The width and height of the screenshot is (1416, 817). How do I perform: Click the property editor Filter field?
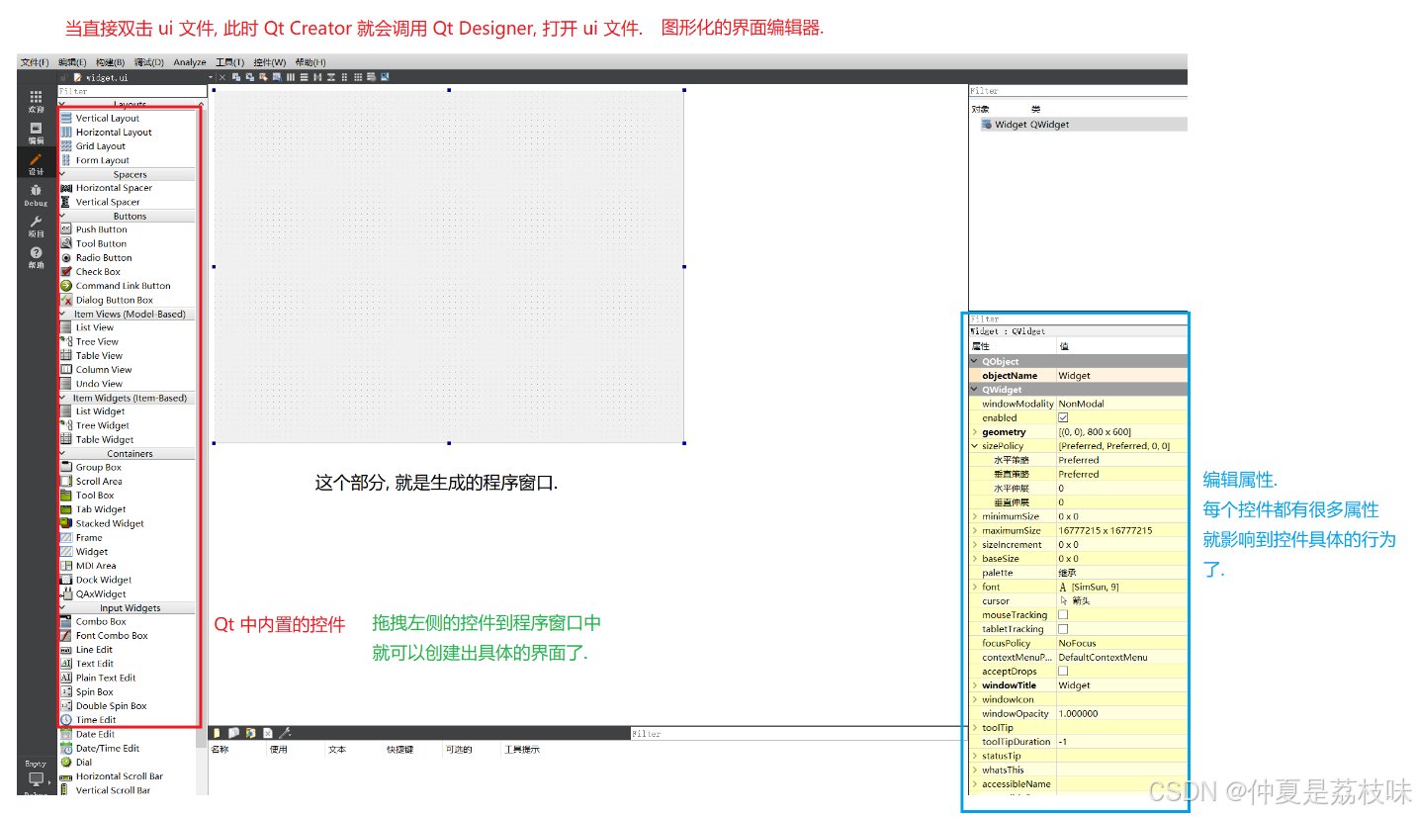click(x=1078, y=318)
